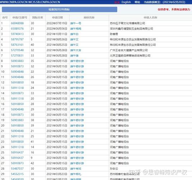
Task: Open trademark name in row 7 (57270831)
Action: coord(74,55)
